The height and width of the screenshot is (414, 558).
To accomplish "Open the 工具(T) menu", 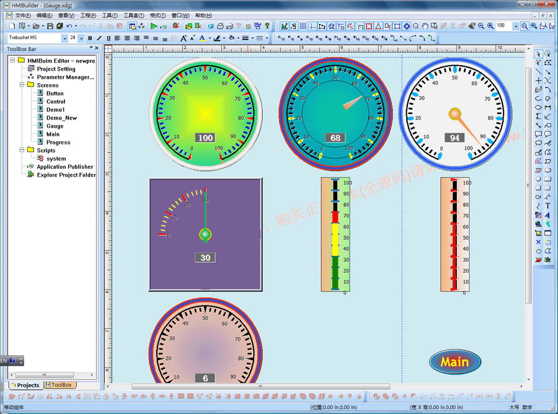I will 110,15.
